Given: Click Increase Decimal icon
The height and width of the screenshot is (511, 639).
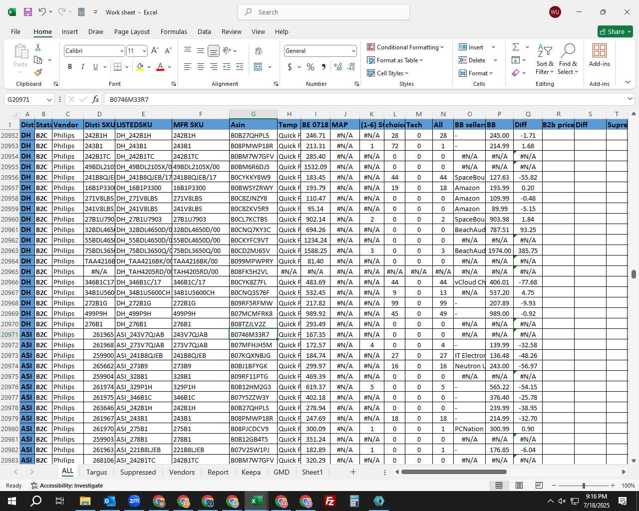Looking at the screenshot, I should [x=338, y=67].
